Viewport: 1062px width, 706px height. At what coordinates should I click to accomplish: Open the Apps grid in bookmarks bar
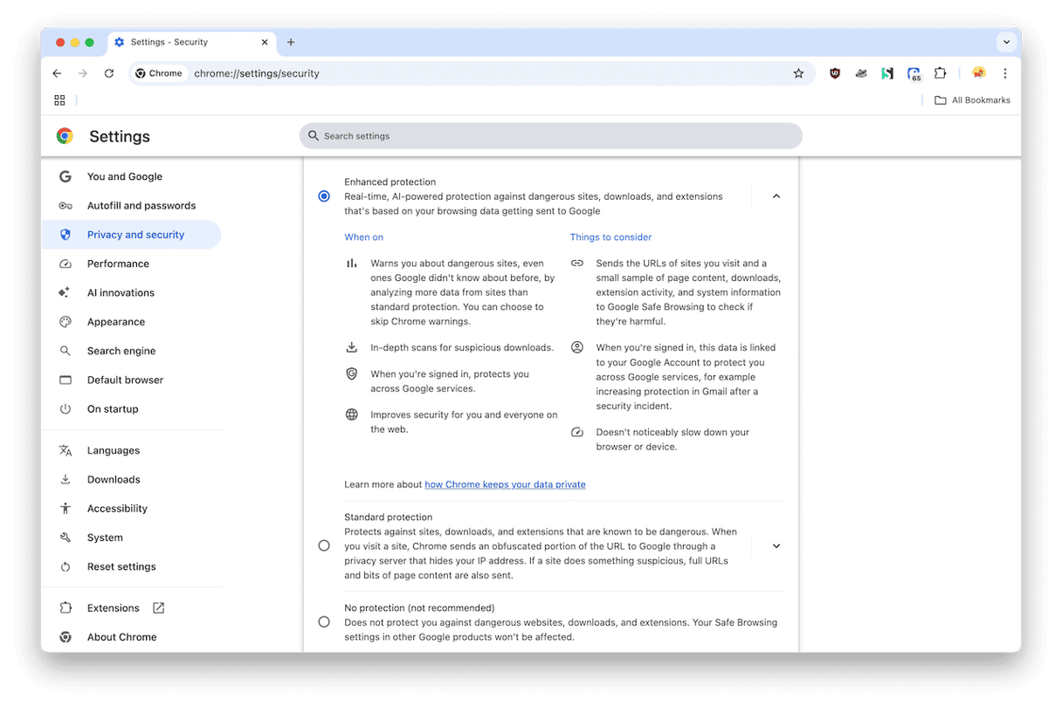(x=59, y=100)
